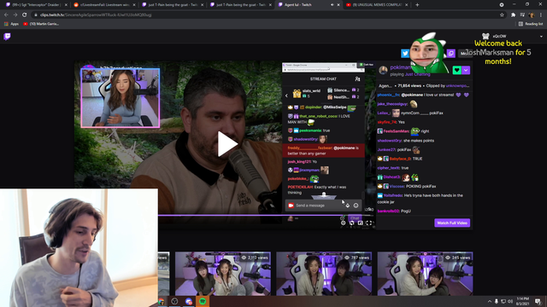Open the Windows notification center icon

coord(538,301)
